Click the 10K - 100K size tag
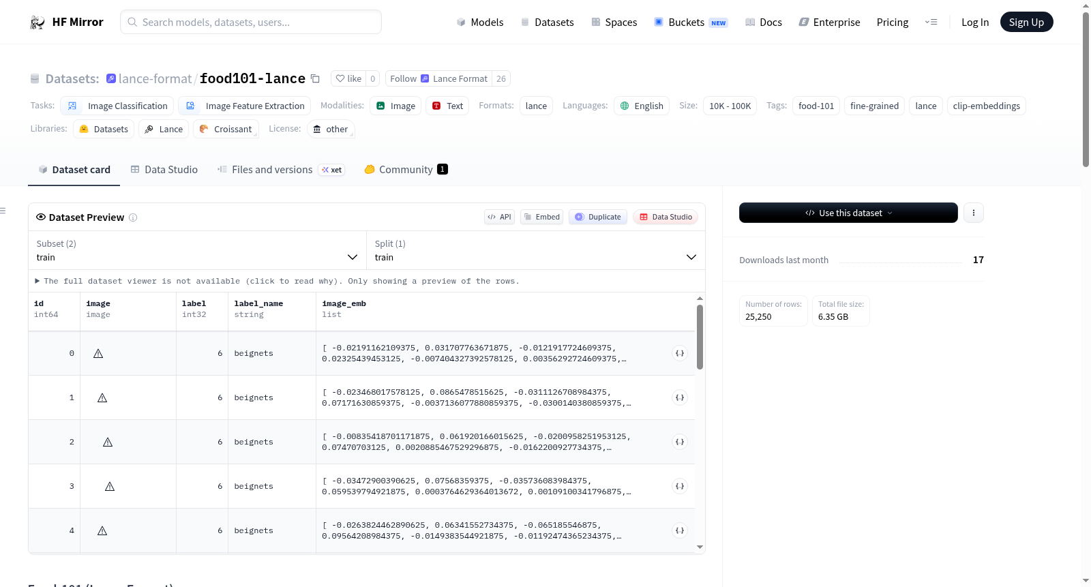The width and height of the screenshot is (1091, 587). pyautogui.click(x=730, y=106)
